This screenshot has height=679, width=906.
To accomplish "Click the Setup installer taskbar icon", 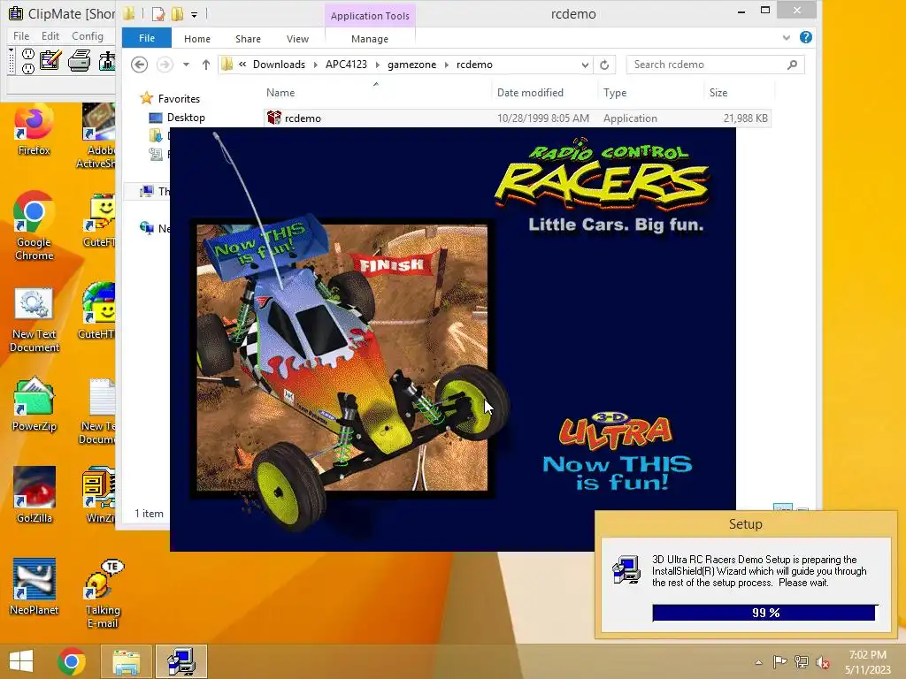I will [181, 661].
